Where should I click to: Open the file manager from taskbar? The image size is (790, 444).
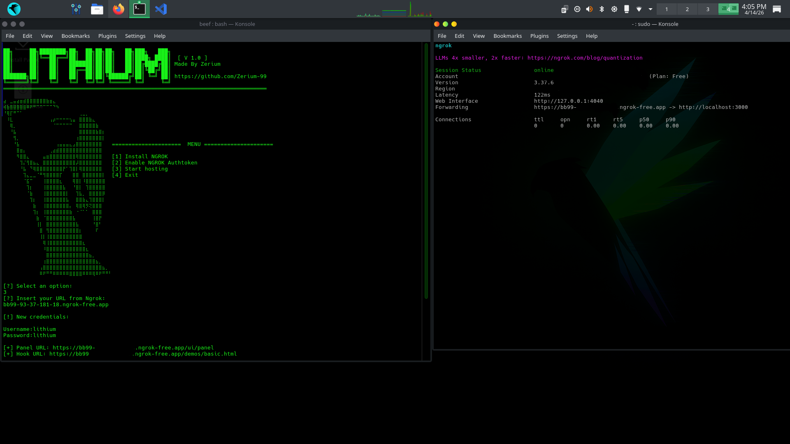tap(97, 9)
